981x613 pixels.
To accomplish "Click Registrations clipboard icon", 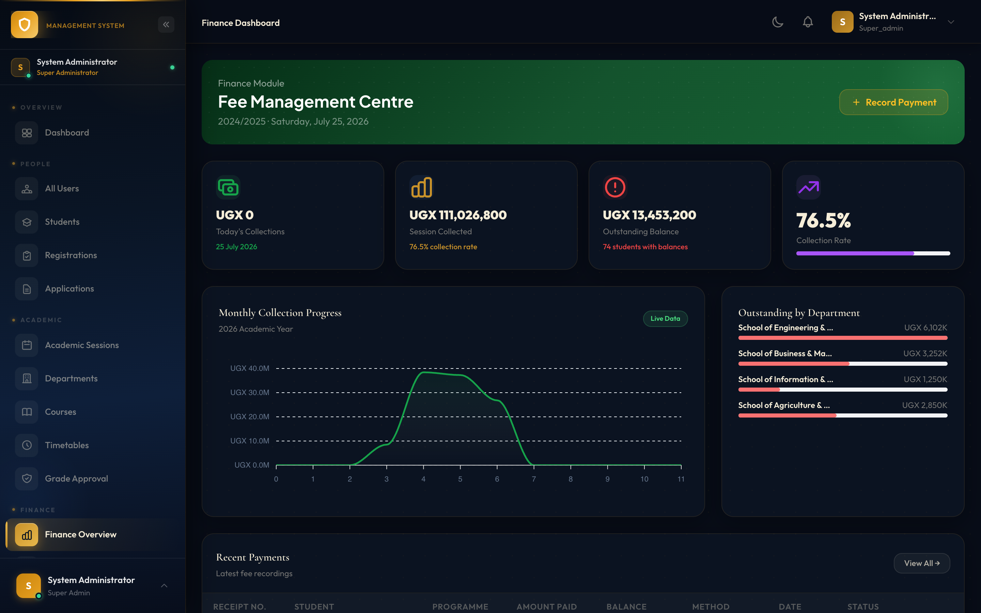I will [x=27, y=255].
